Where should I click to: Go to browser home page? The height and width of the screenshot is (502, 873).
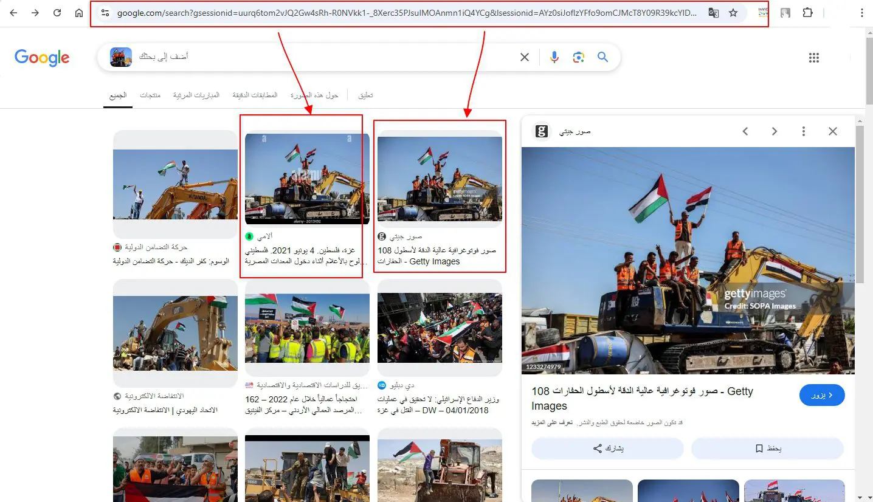[x=79, y=13]
